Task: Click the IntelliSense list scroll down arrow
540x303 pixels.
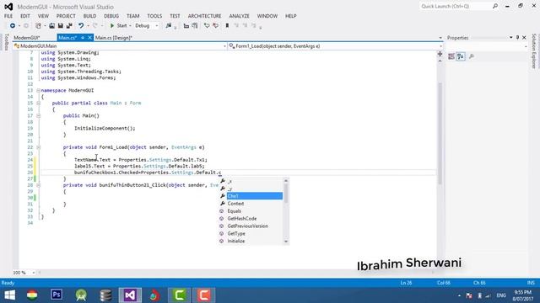Action: pos(286,242)
